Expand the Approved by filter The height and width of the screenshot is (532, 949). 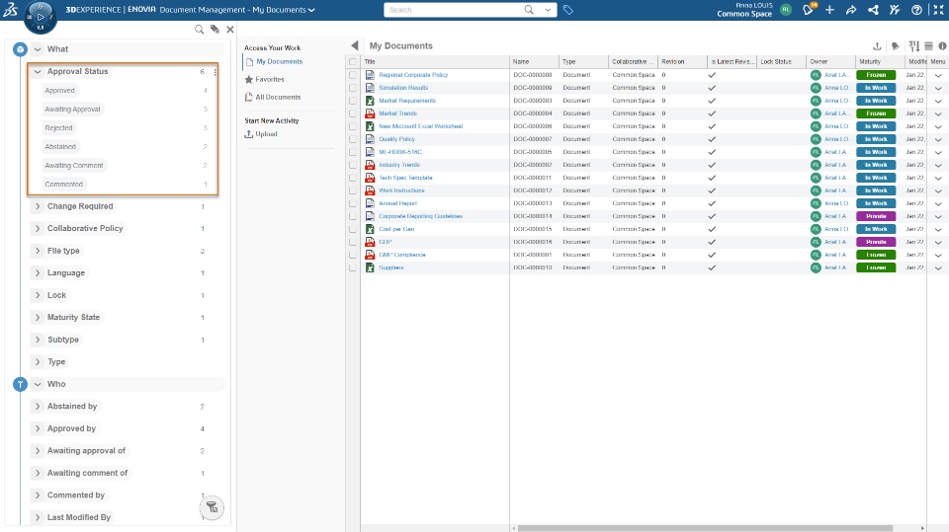[38, 428]
